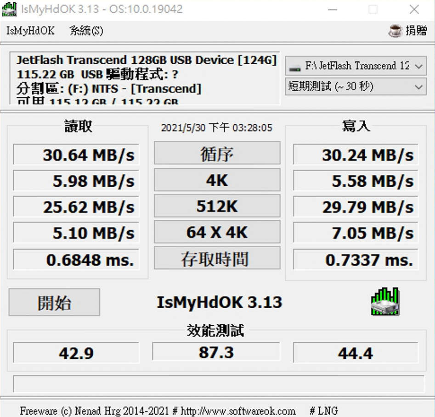Image resolution: width=435 pixels, height=417 pixels.
Task: Minimize the IsMyHdOK window
Action: click(x=333, y=10)
